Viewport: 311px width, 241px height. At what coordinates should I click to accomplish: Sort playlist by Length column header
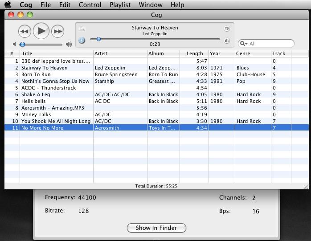194,53
